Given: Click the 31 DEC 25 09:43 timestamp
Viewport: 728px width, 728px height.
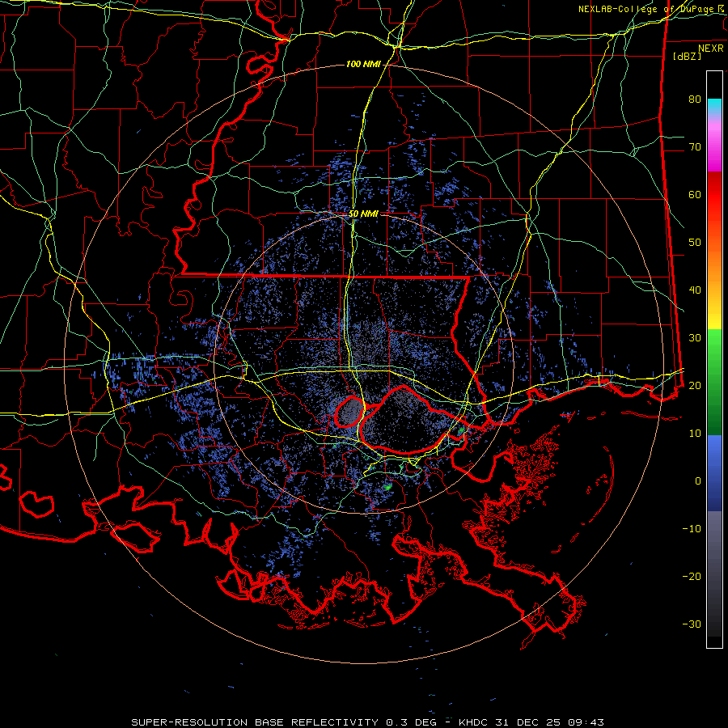Looking at the screenshot, I should 549,722.
